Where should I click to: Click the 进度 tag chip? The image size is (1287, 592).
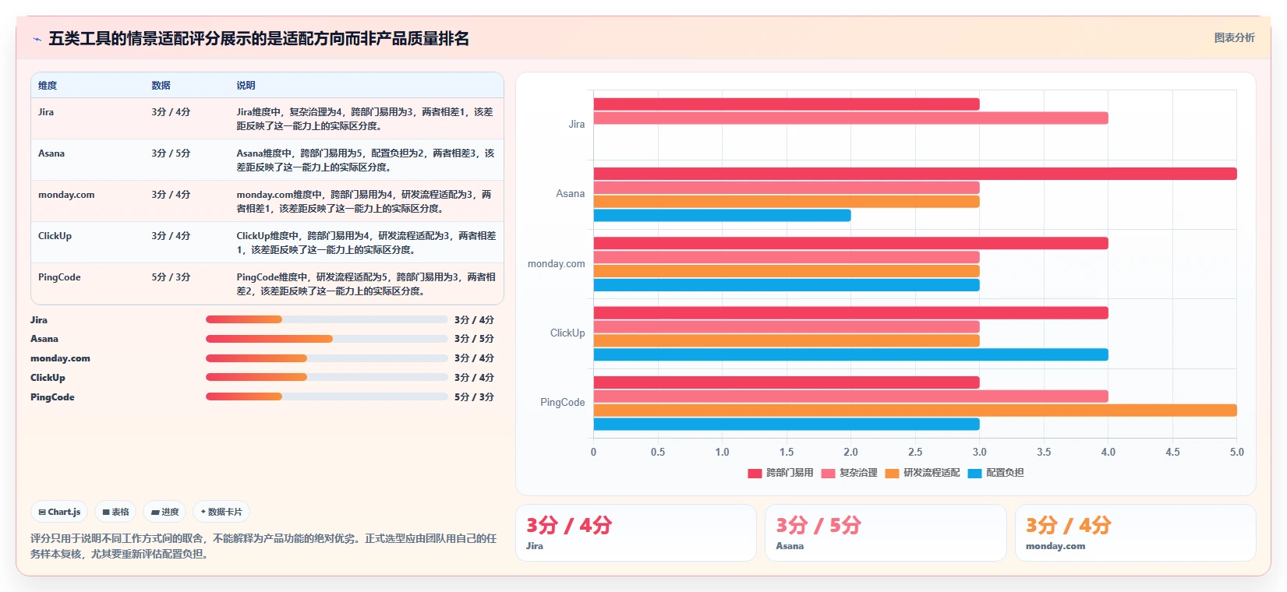click(x=164, y=512)
